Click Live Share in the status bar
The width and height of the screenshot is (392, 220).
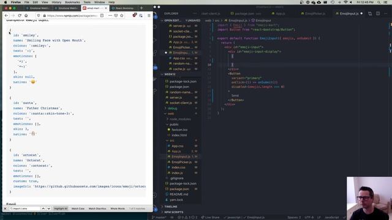click(210, 218)
